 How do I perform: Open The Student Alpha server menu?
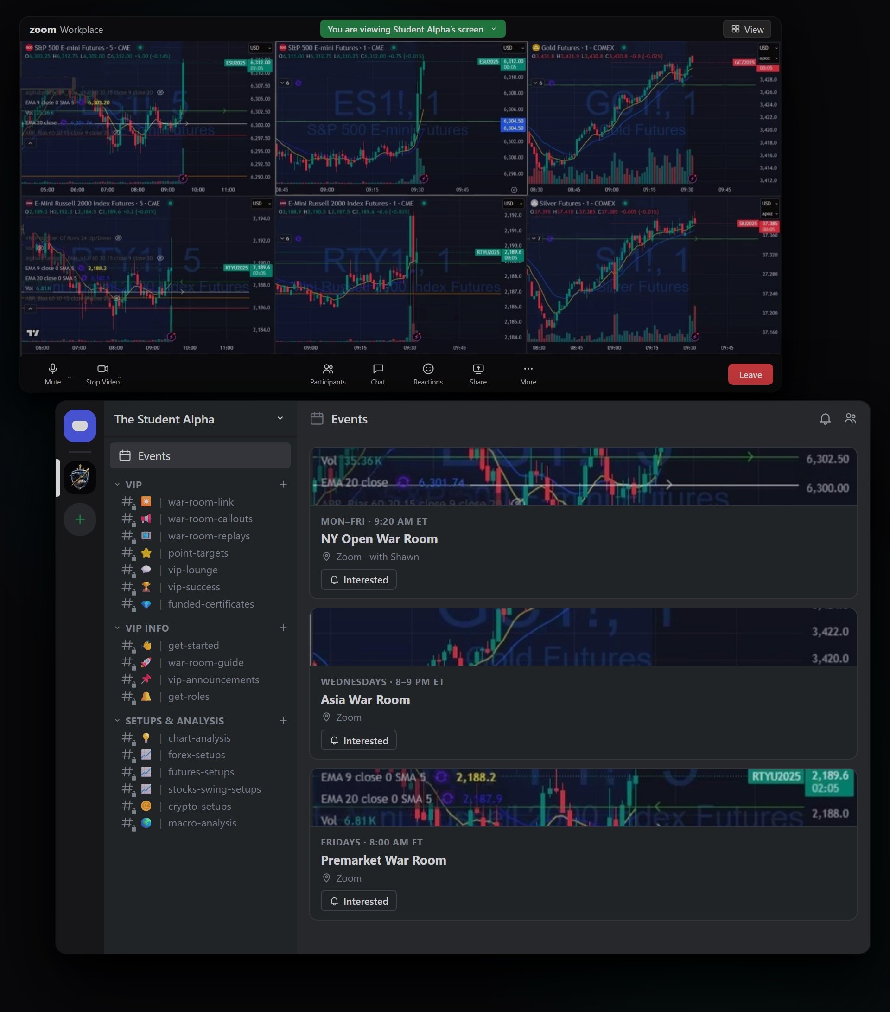[x=200, y=419]
